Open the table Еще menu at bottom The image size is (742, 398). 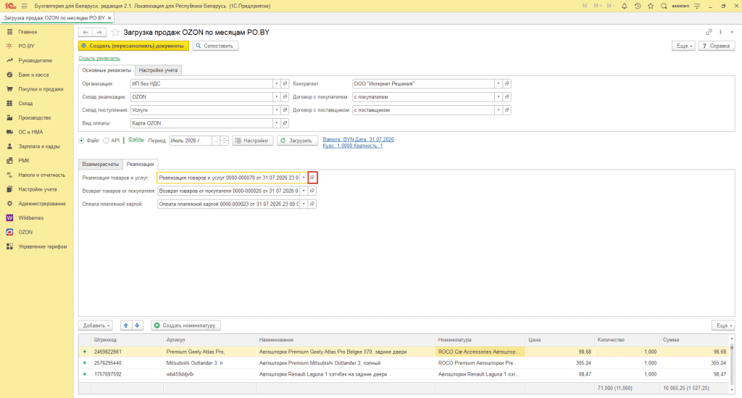(723, 326)
